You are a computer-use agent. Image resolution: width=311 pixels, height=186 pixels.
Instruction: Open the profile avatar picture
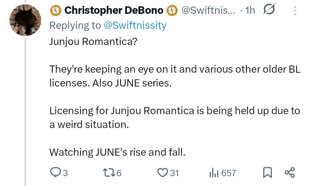(25, 20)
